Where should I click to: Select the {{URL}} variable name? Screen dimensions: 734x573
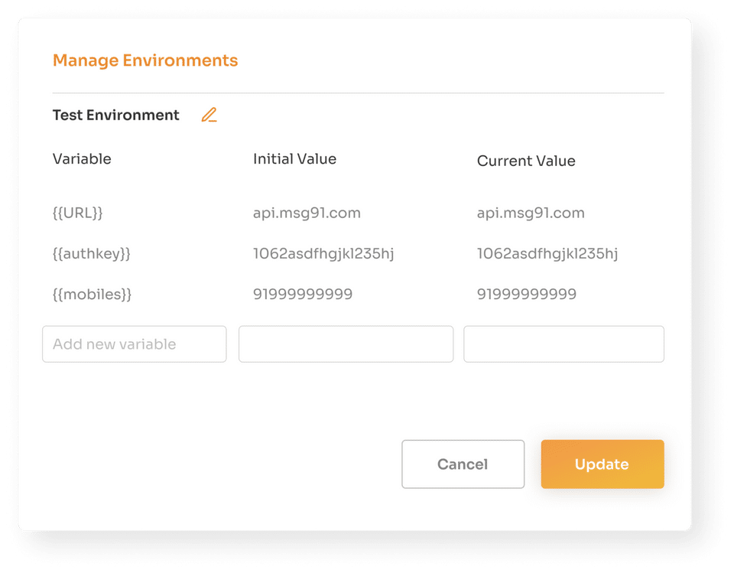click(x=78, y=213)
